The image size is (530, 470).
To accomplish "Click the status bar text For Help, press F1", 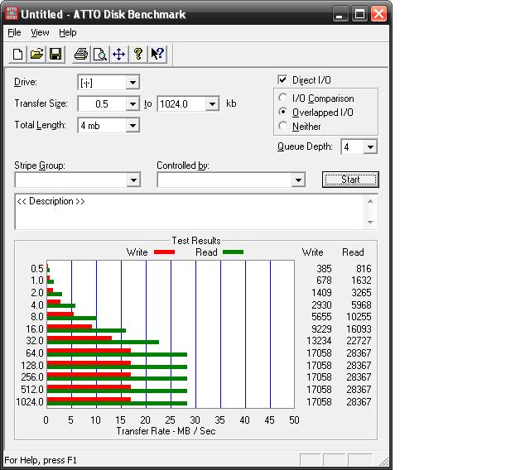I will tap(41, 461).
